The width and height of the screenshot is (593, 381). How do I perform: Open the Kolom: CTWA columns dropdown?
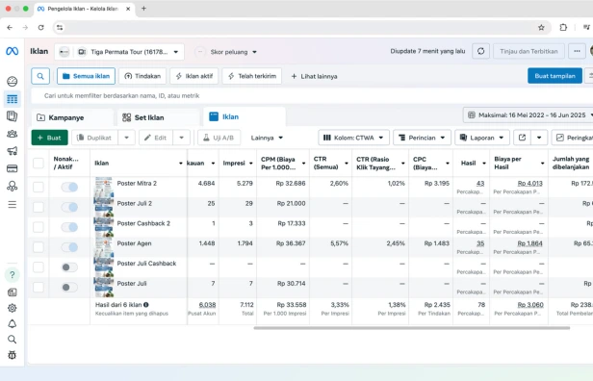click(x=353, y=138)
